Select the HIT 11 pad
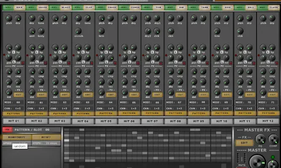Image resolution: width=281 pixels, height=168 pixels. [245, 121]
